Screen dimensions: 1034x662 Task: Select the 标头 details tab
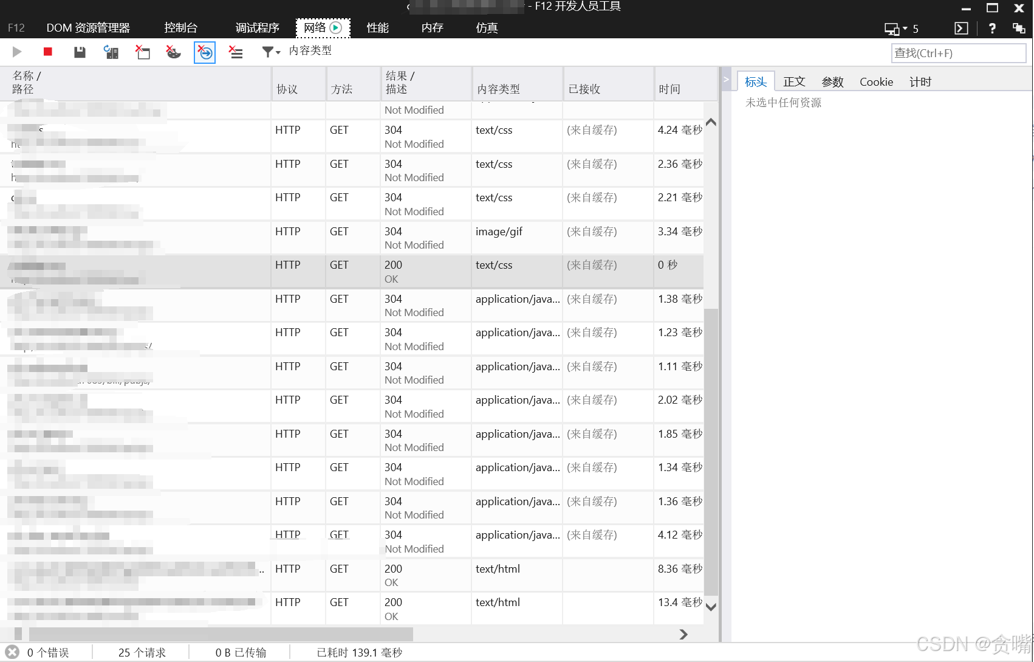756,82
